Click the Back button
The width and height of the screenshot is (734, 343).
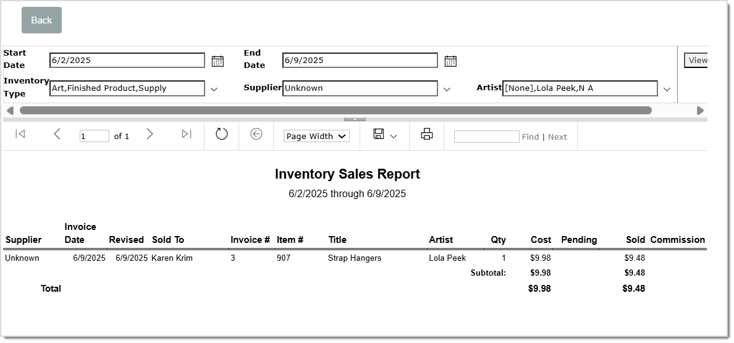tap(41, 20)
